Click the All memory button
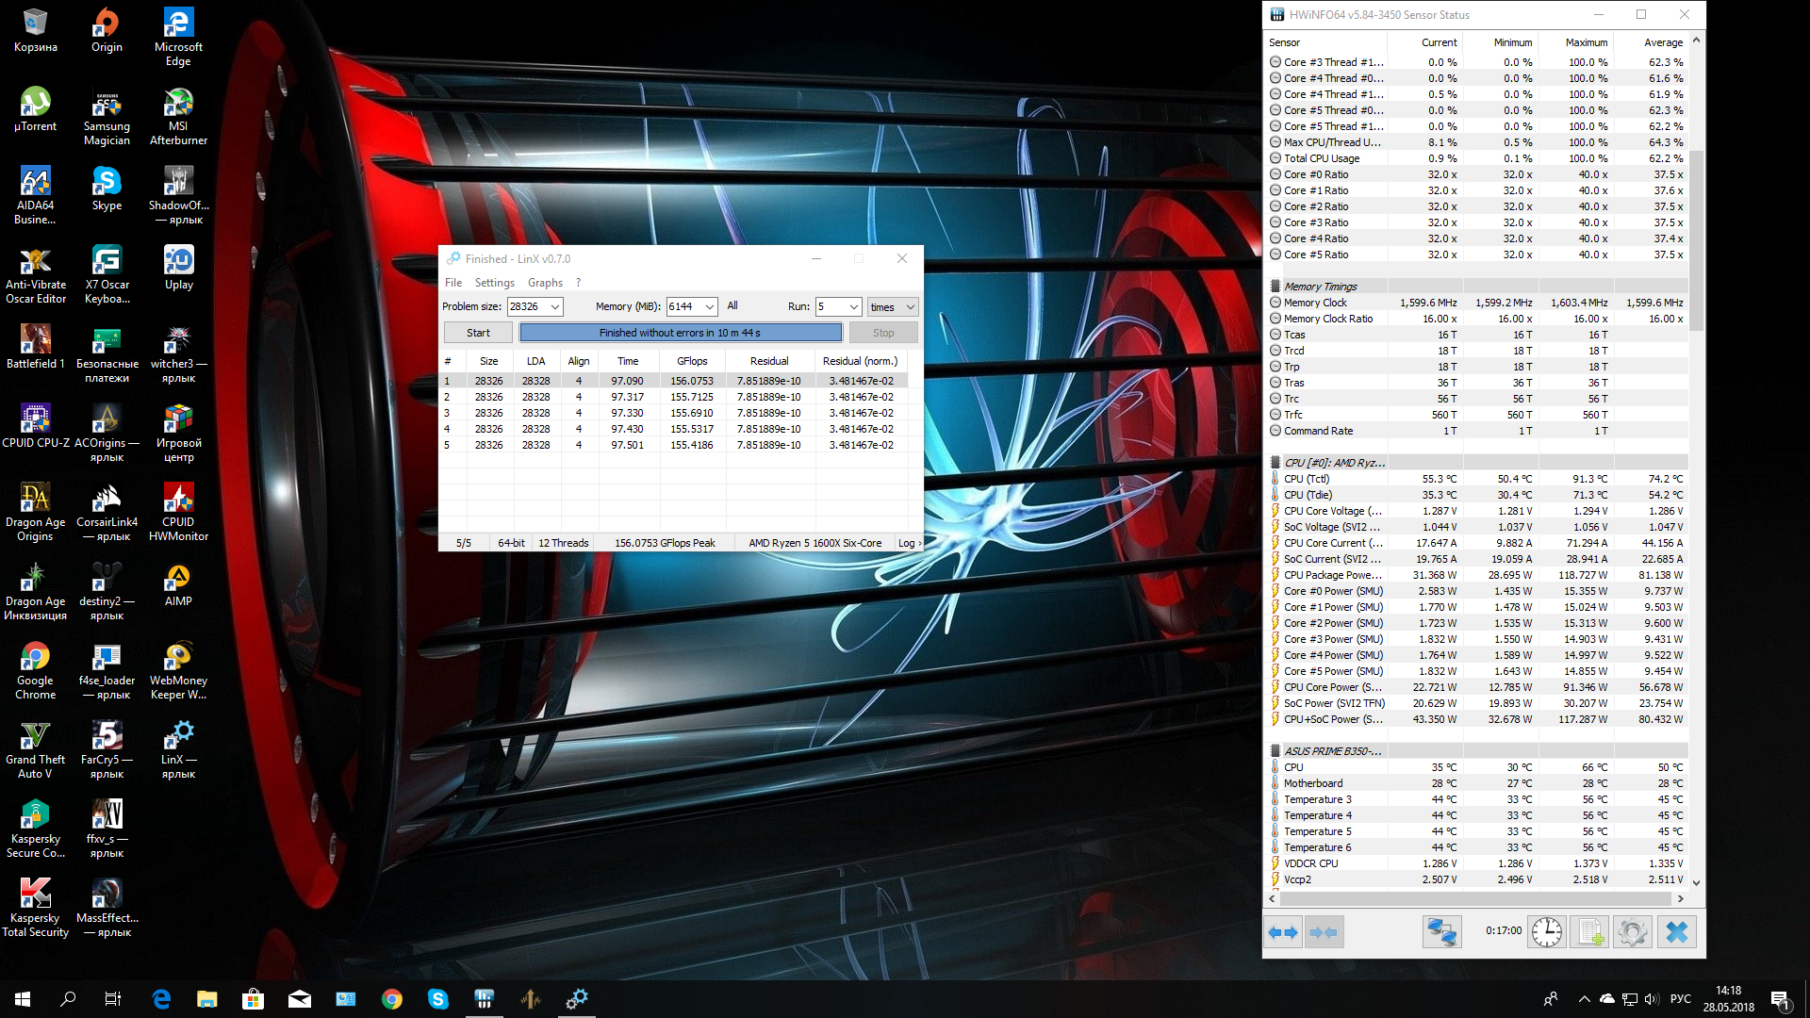The height and width of the screenshot is (1018, 1810). click(732, 306)
